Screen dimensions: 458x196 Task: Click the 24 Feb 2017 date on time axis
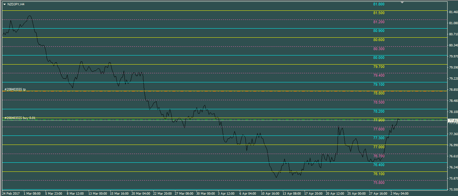tap(11, 194)
